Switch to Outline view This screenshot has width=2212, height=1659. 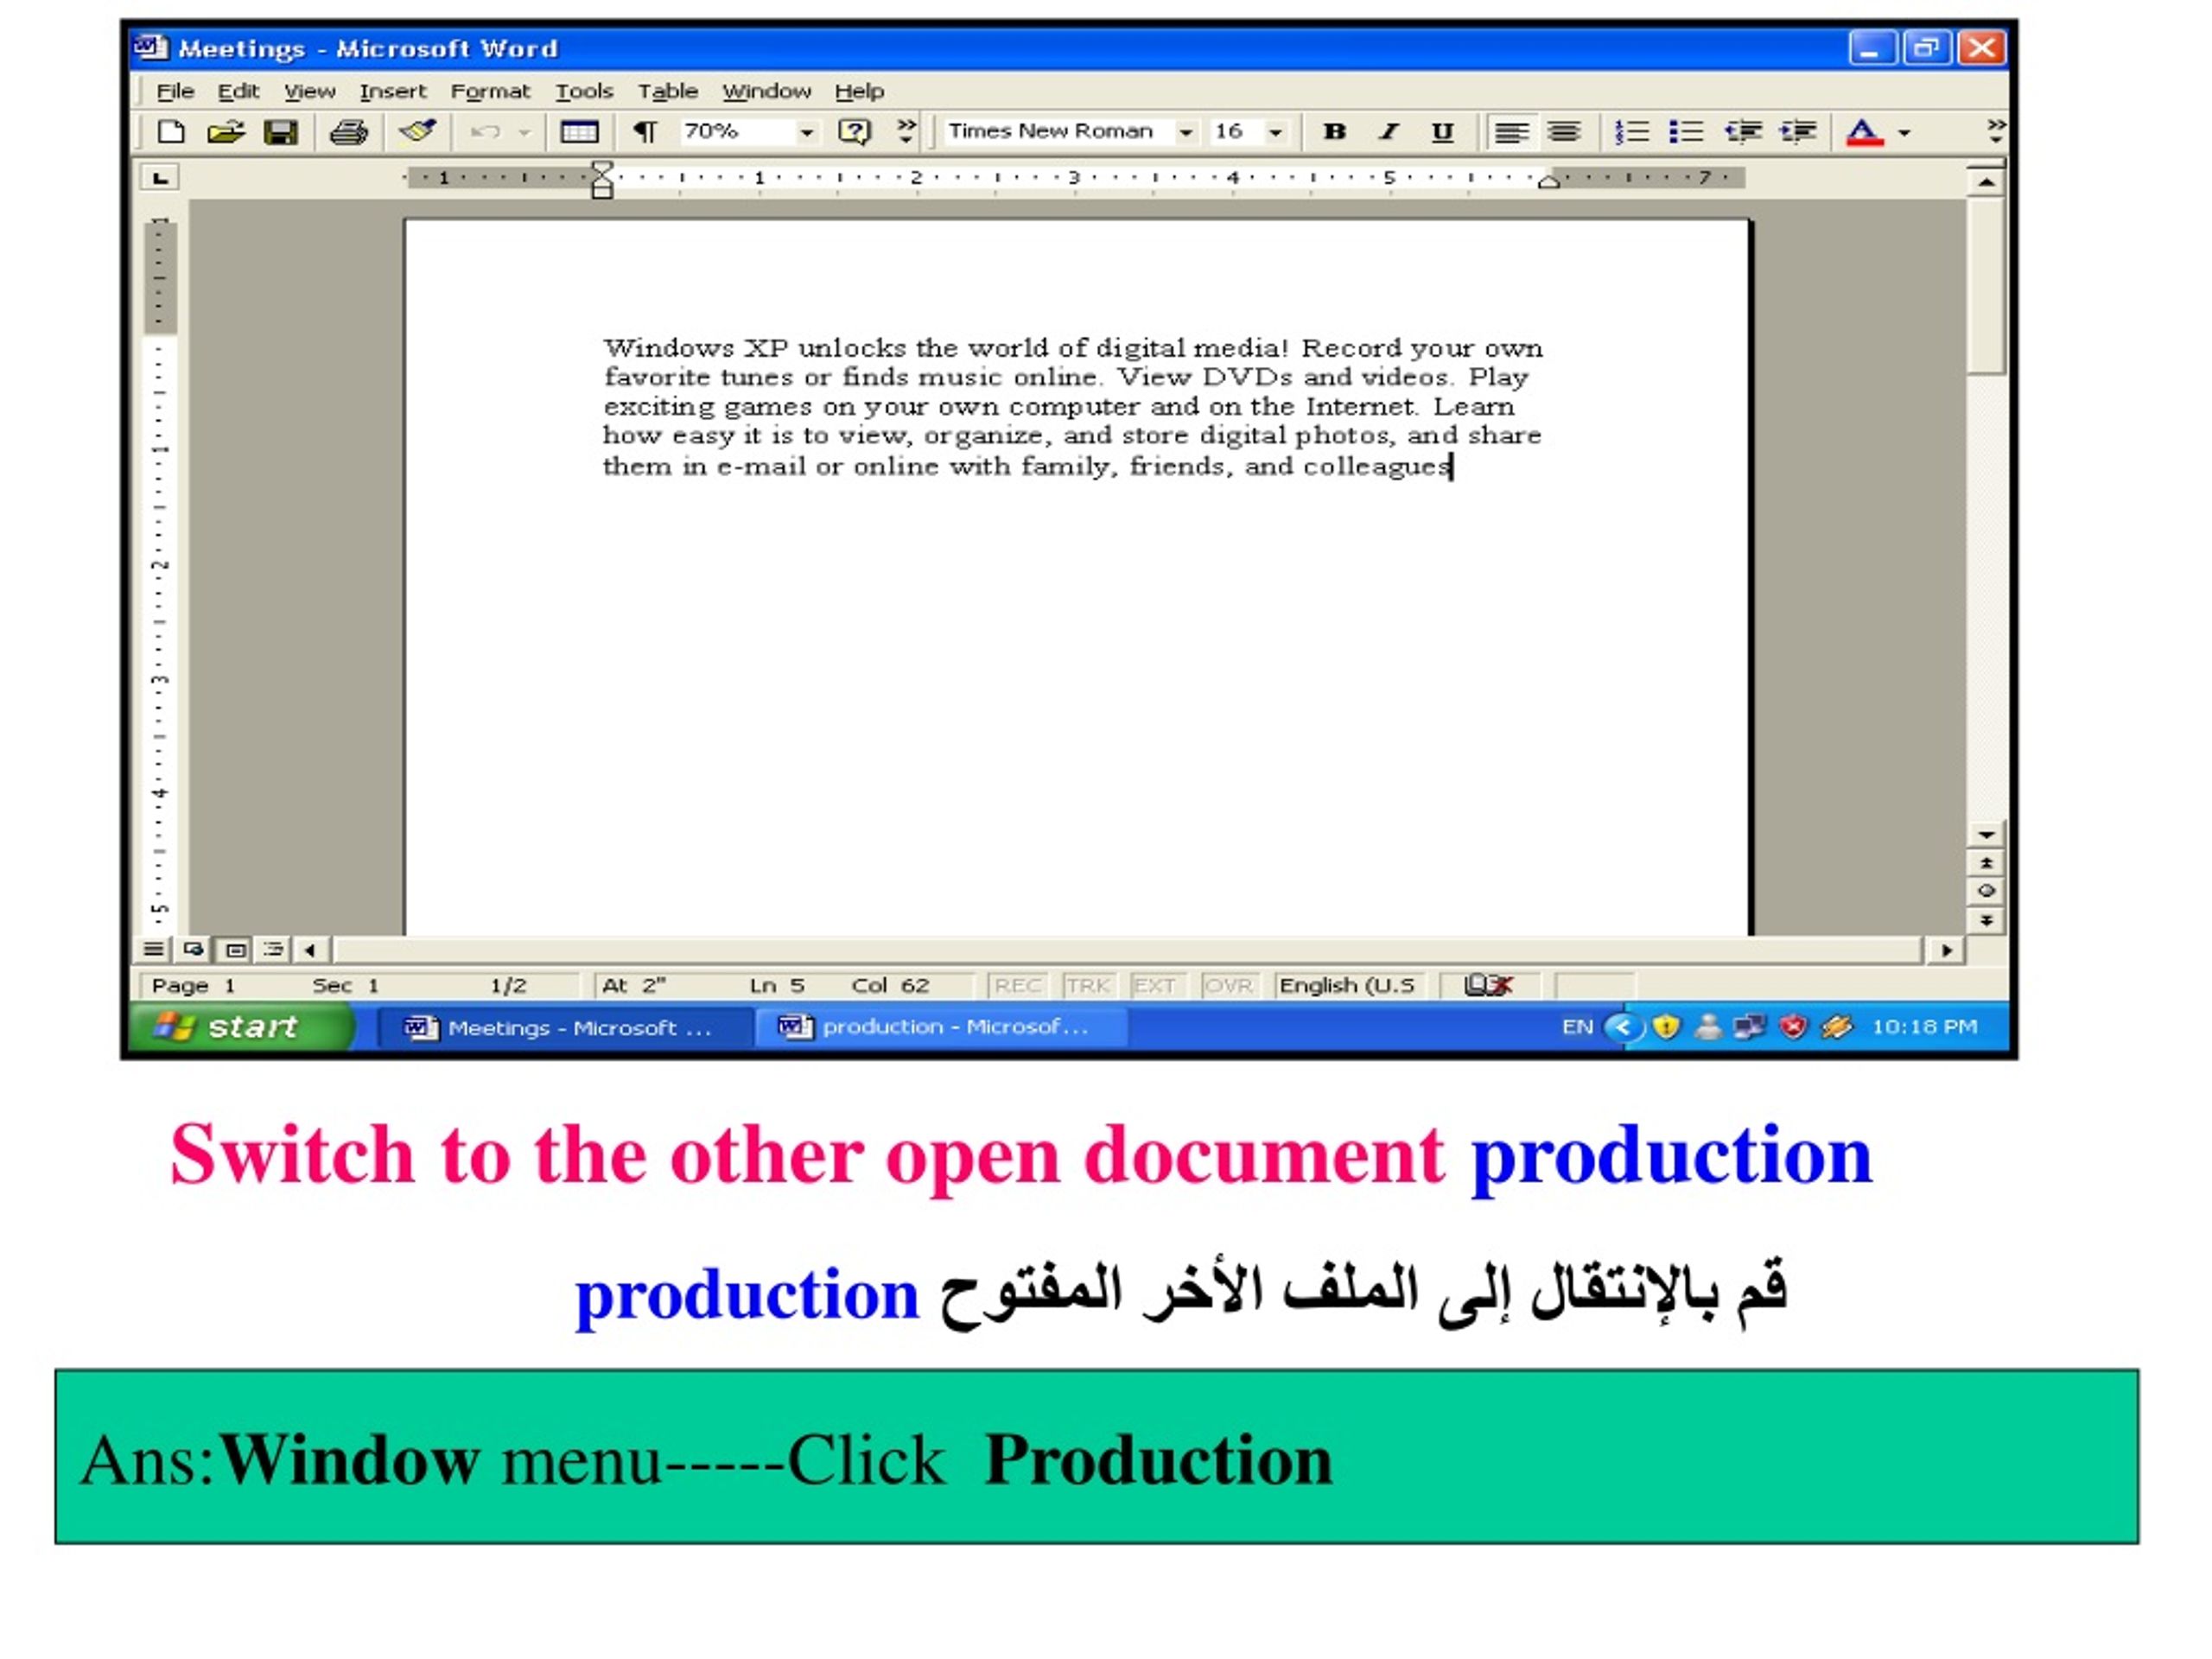(x=273, y=949)
